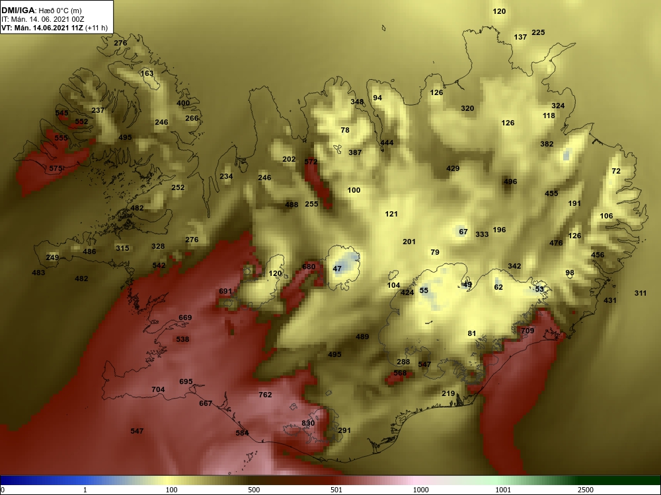Click the DMI/IGA title label
The image size is (661, 495).
(x=18, y=10)
